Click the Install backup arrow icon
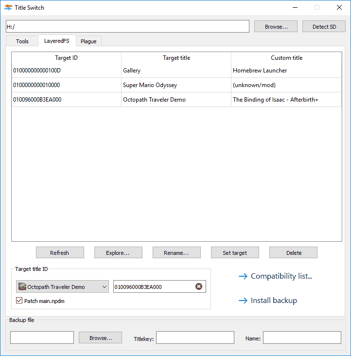Image resolution: width=351 pixels, height=356 pixels. click(x=243, y=301)
